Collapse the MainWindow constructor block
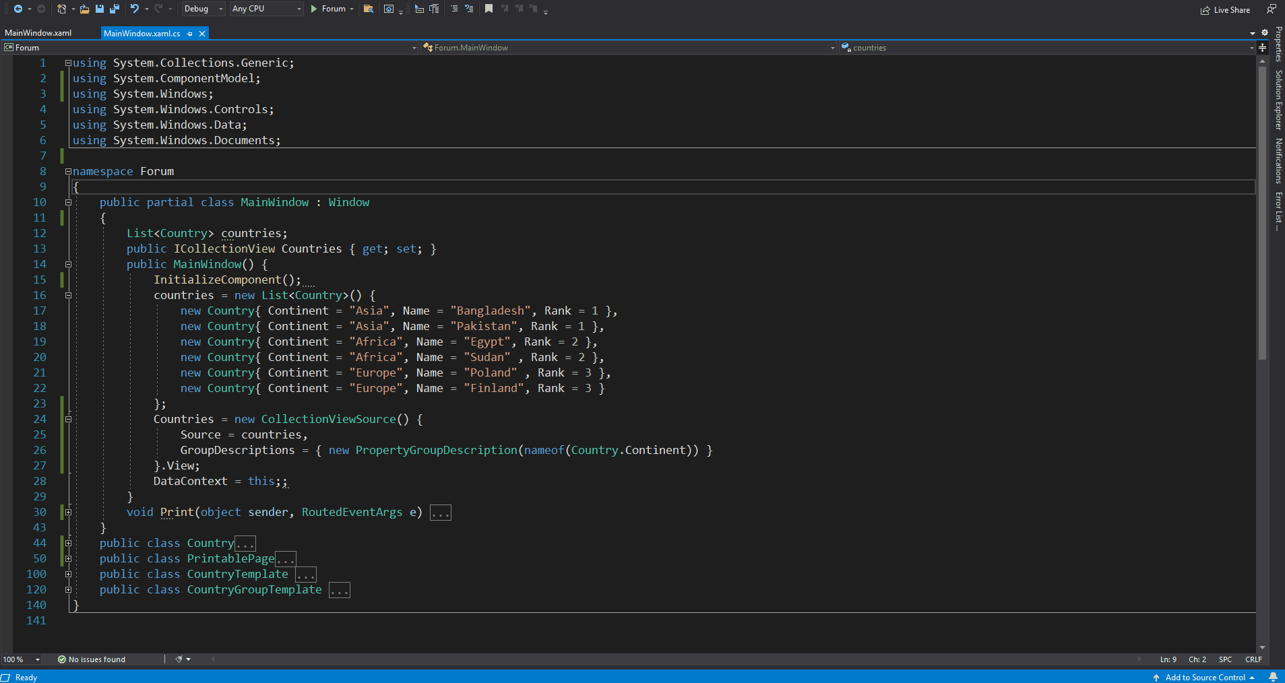1285x683 pixels. pos(68,264)
